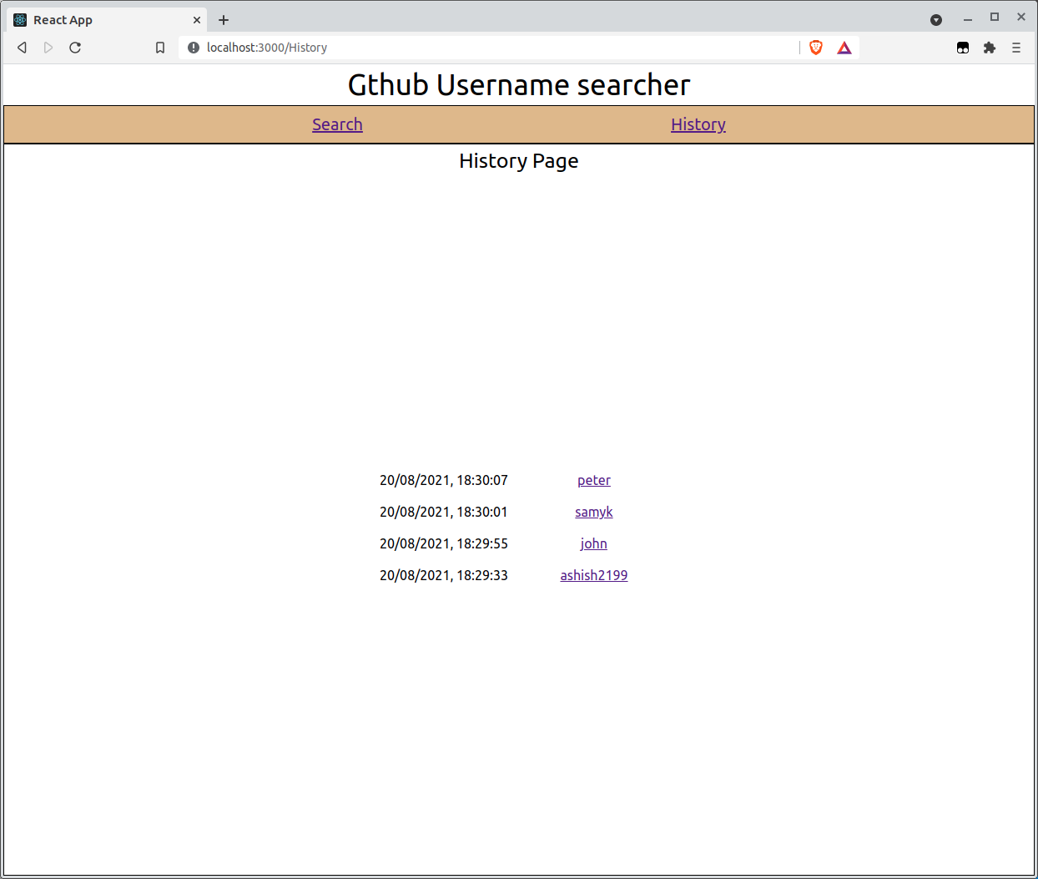Open the tab search dropdown arrow
Image resolution: width=1038 pixels, height=879 pixels.
pyautogui.click(x=936, y=20)
